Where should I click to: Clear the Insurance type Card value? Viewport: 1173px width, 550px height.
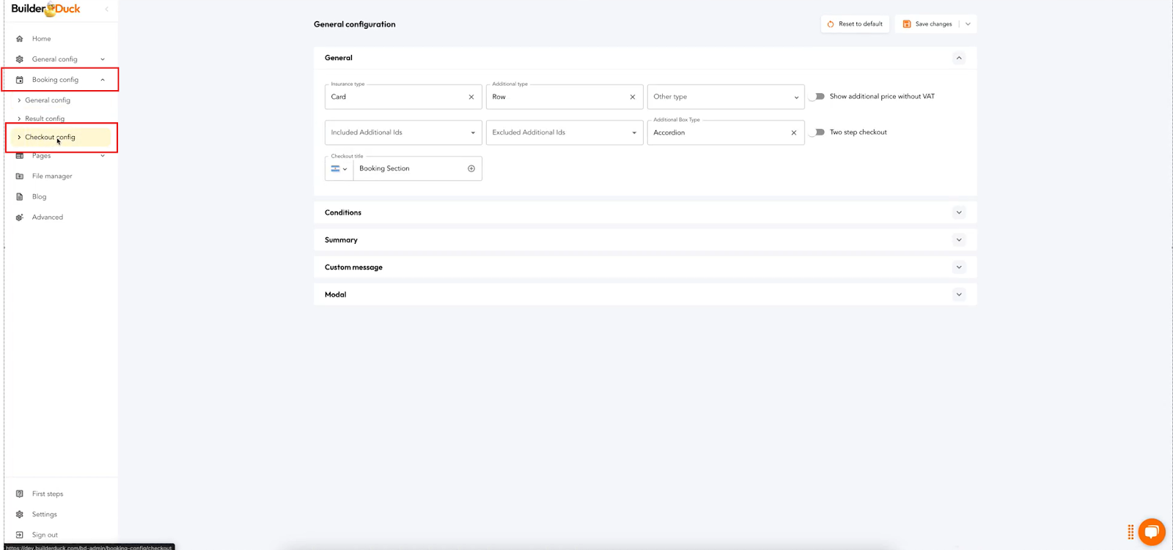471,97
